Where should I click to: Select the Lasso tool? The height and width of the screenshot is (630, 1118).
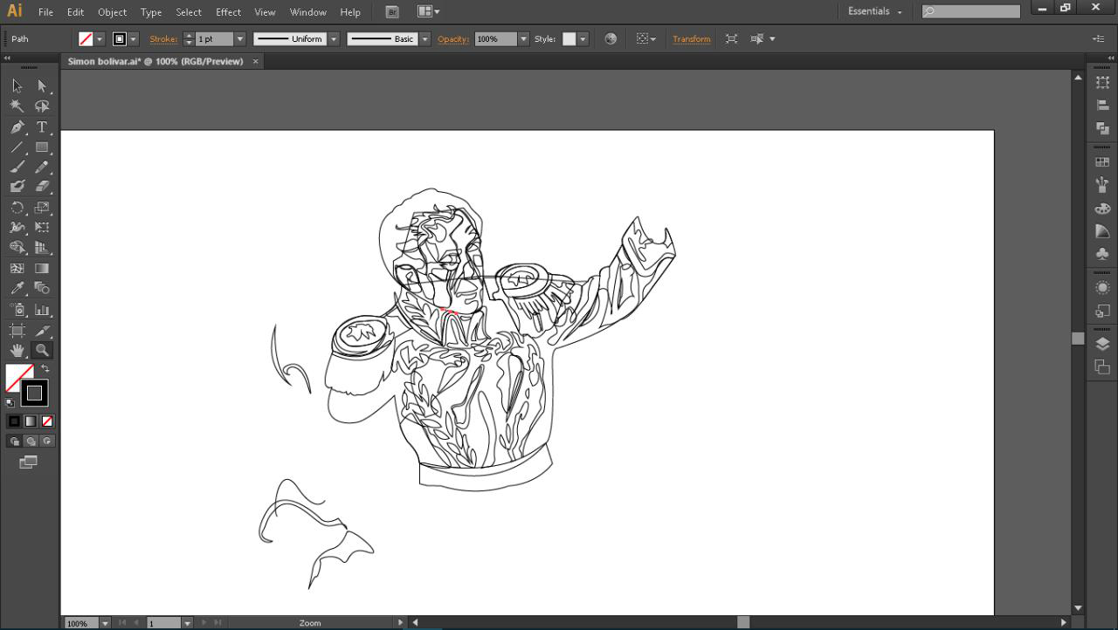click(41, 106)
